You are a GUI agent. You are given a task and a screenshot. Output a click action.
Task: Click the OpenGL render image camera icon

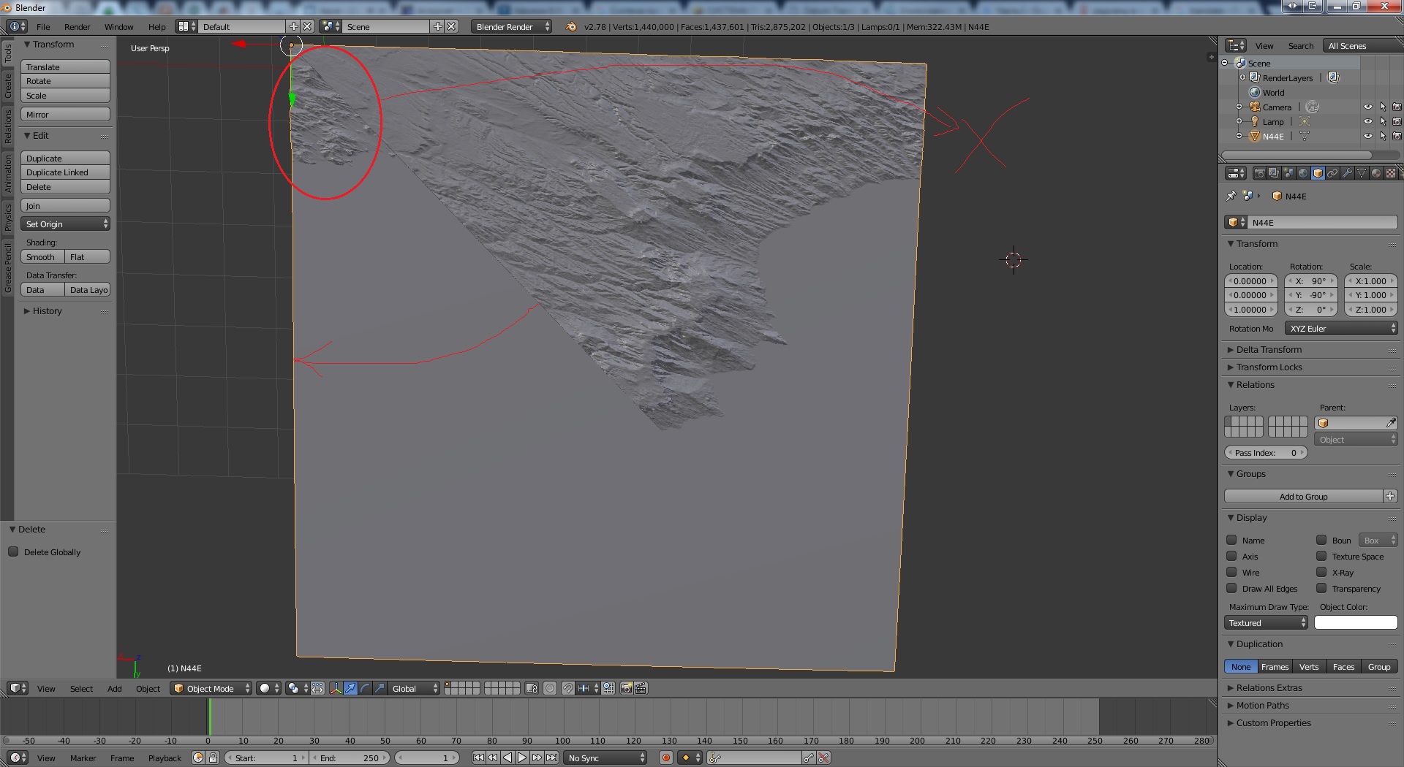[x=626, y=688]
